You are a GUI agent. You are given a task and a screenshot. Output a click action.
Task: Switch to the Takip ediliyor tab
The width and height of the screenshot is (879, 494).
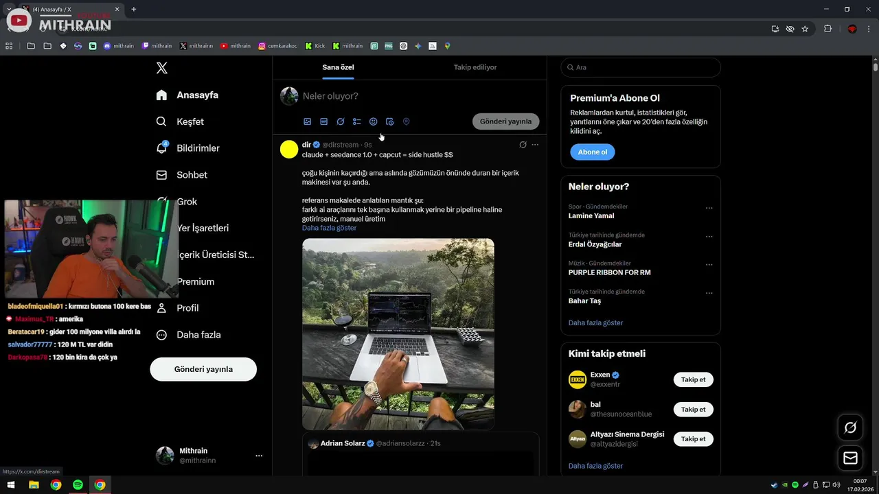pos(475,67)
